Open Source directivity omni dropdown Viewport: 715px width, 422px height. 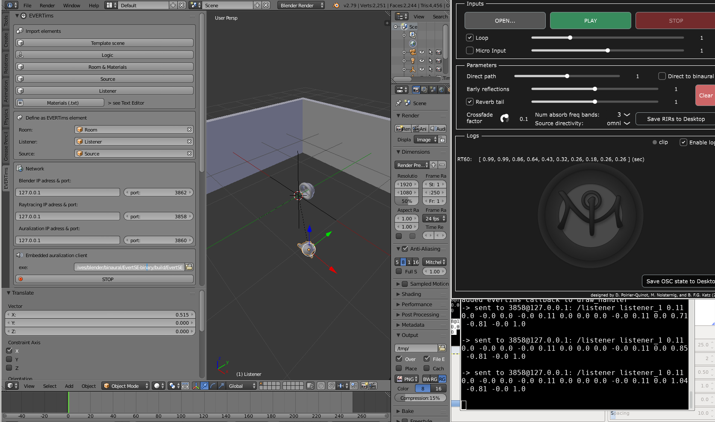618,123
